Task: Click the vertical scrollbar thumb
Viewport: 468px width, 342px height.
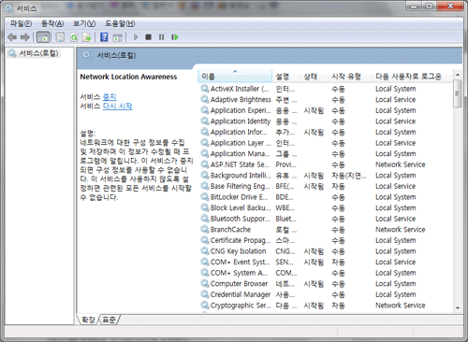Action: (x=458, y=93)
